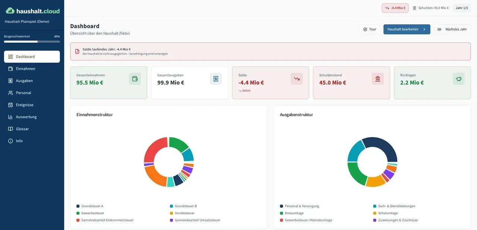
Task: Click the Gemeindeanteil Einkommensteuer legend entry
Action: (x=105, y=220)
